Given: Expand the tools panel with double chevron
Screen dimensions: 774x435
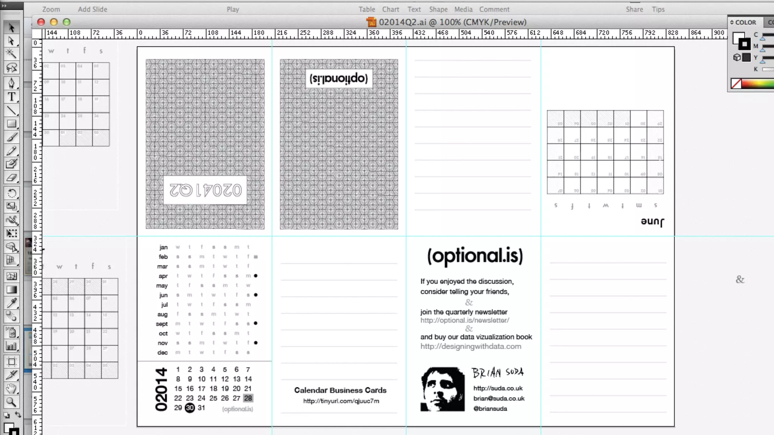Looking at the screenshot, I should [x=4, y=6].
